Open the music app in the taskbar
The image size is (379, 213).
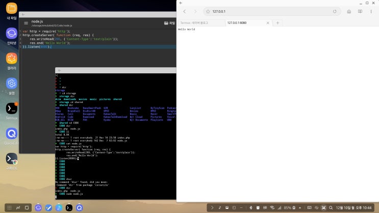click(59, 208)
